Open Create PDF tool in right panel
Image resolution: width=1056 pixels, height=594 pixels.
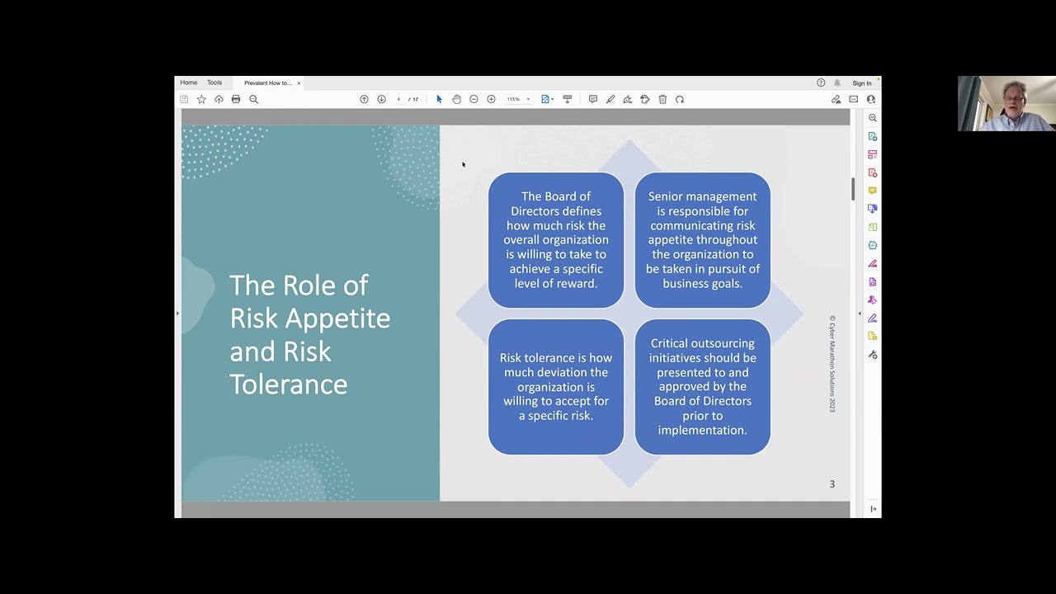873,172
